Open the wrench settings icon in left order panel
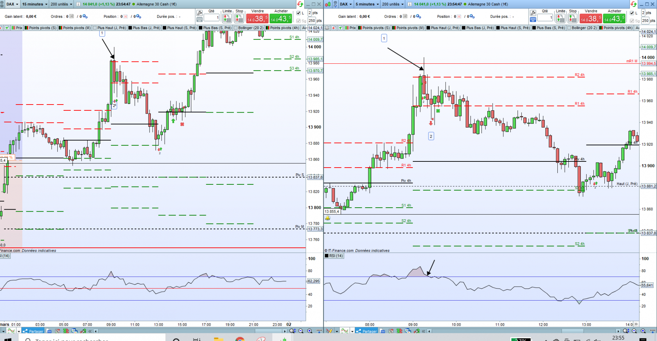The image size is (657, 341). click(199, 13)
